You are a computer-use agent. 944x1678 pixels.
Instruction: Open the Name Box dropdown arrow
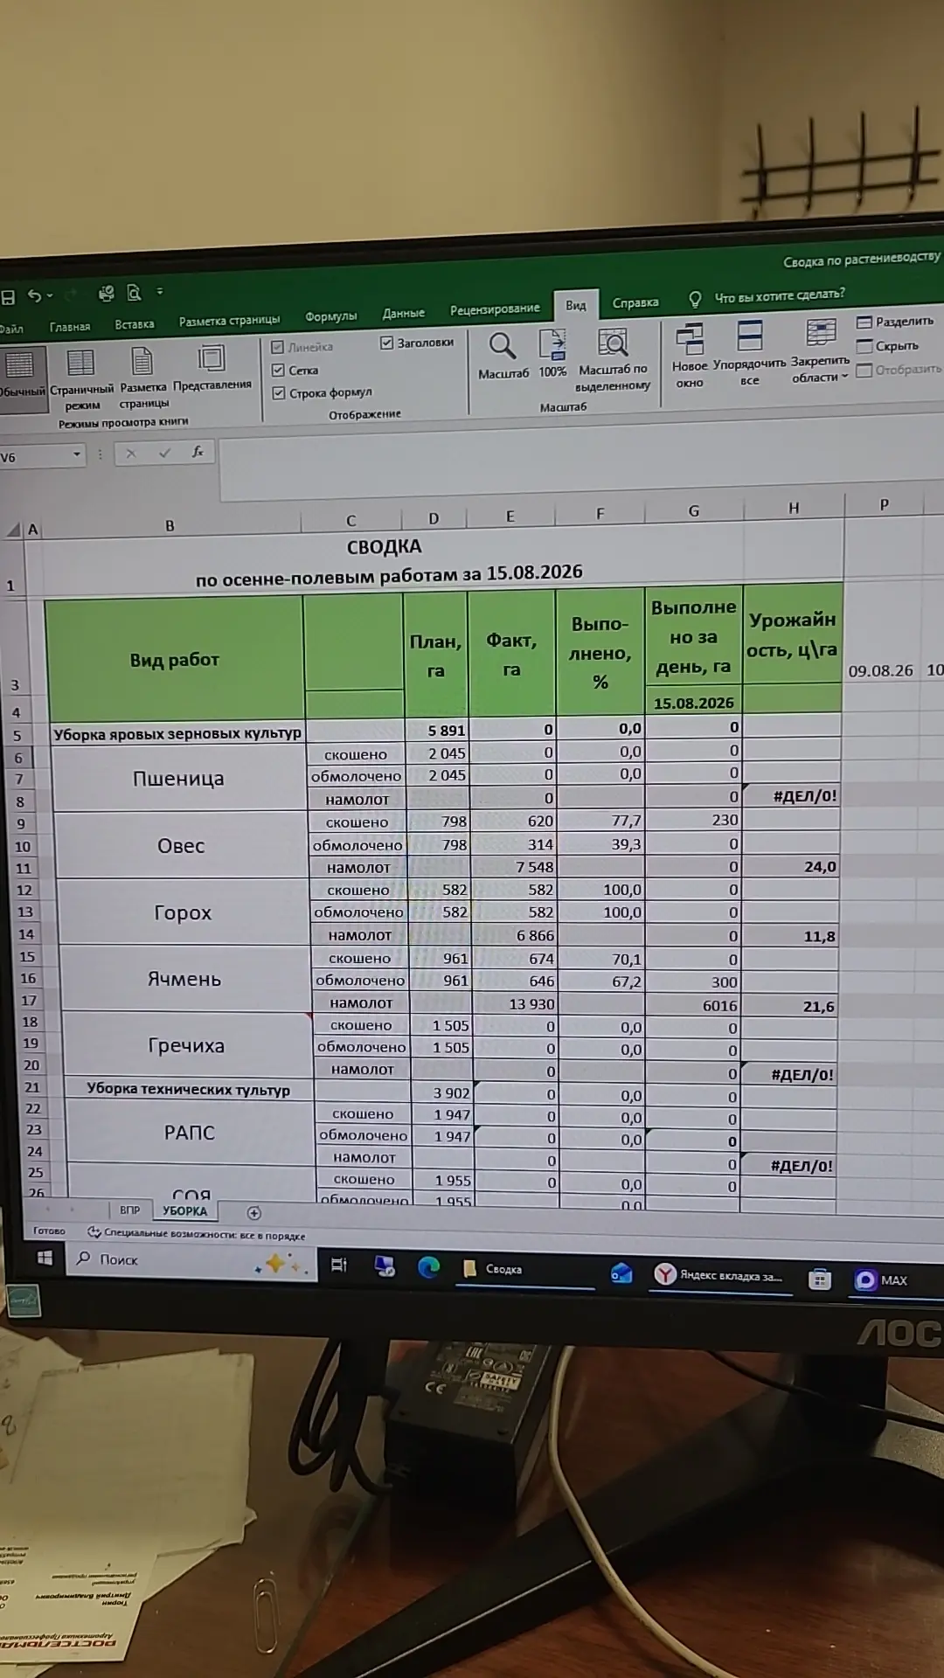tap(77, 454)
